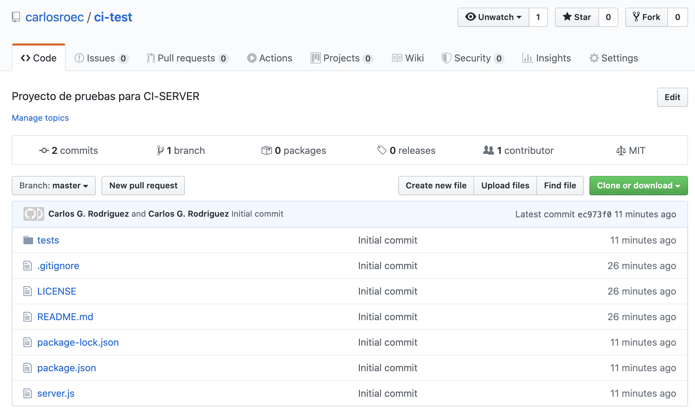695x414 pixels.
Task: Click the packages box icon
Action: coord(267,150)
